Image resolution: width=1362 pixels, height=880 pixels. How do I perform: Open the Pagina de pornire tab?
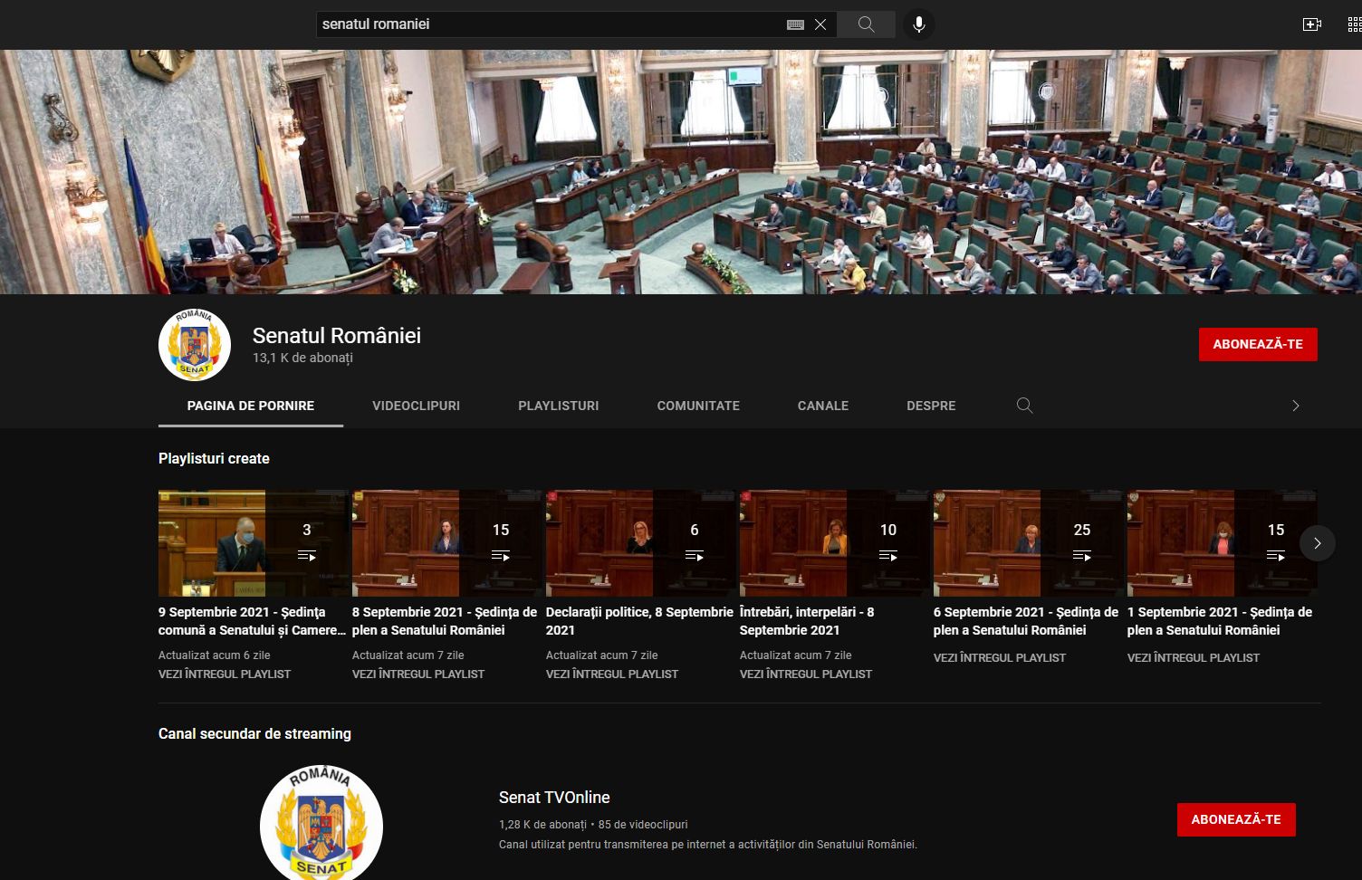tap(251, 406)
